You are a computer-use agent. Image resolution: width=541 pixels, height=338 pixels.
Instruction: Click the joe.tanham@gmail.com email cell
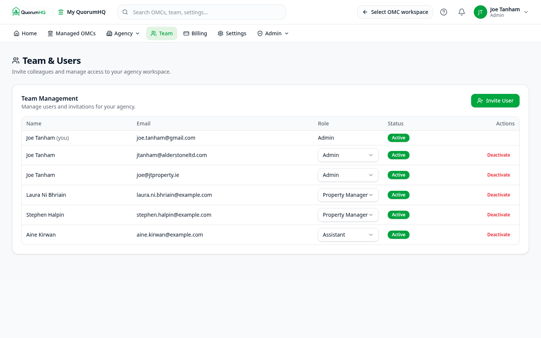click(x=166, y=138)
